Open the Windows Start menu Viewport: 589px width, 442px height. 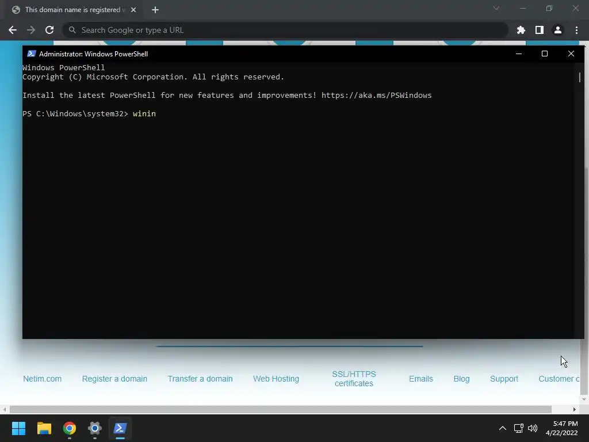[19, 428]
